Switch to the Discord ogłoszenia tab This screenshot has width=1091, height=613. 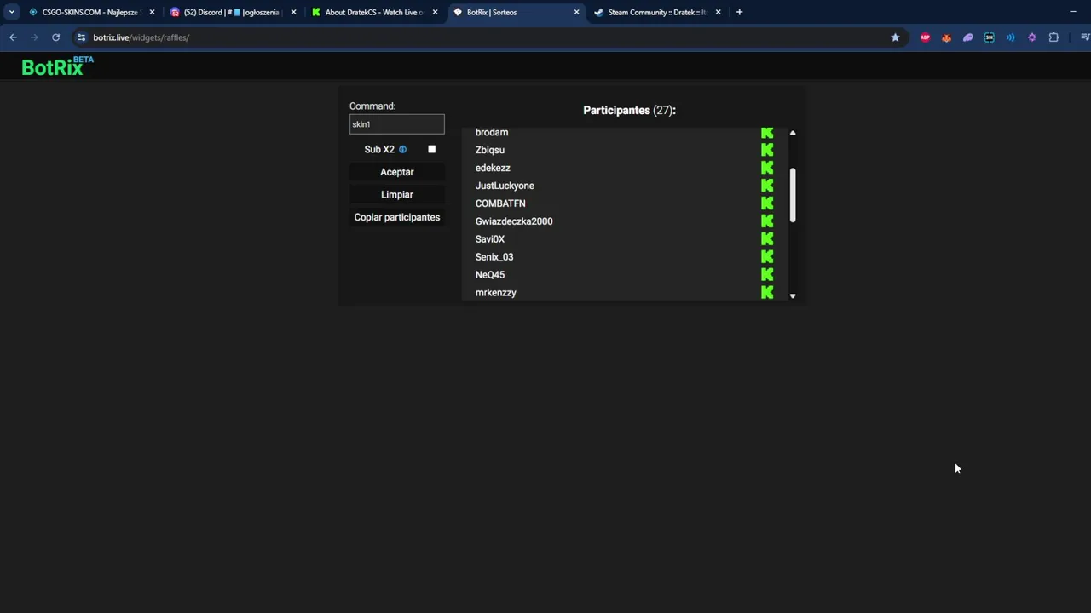[231, 12]
